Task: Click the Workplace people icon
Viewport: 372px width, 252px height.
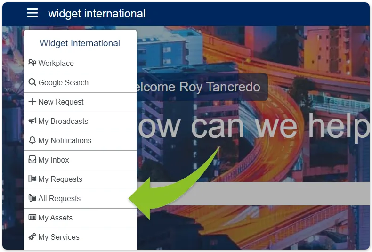Action: coord(32,63)
